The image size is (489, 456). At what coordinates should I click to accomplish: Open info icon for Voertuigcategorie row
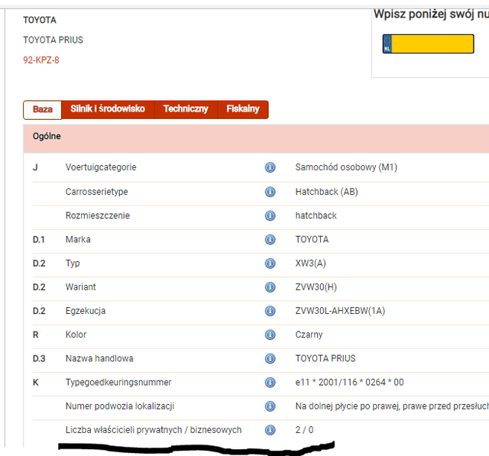click(270, 167)
